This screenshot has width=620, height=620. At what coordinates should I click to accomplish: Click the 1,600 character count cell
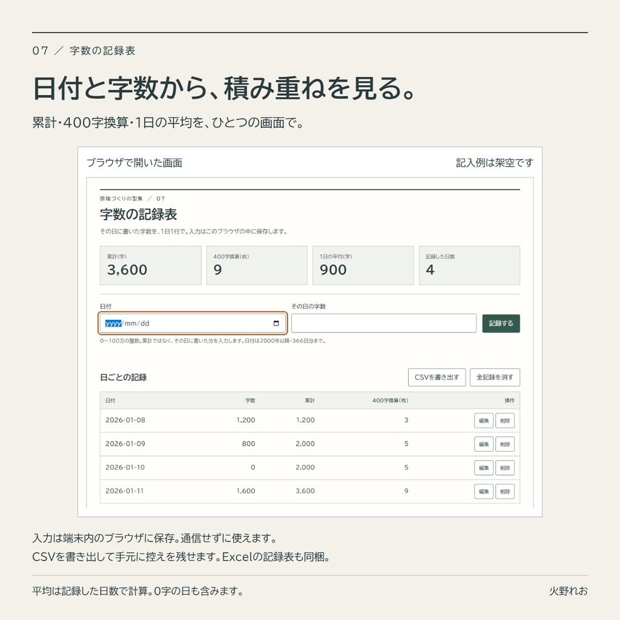point(246,490)
